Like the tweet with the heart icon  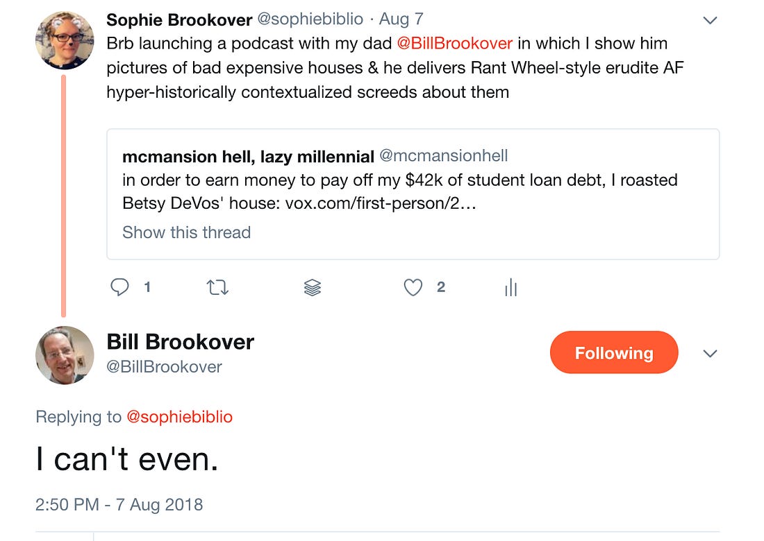(413, 287)
